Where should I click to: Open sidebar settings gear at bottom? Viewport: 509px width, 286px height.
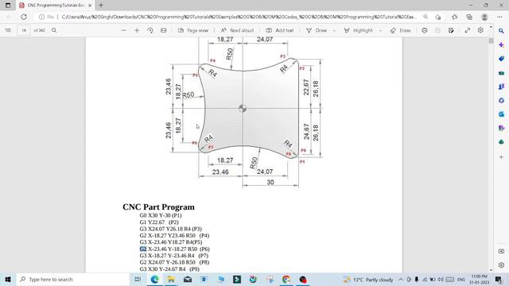click(x=501, y=265)
